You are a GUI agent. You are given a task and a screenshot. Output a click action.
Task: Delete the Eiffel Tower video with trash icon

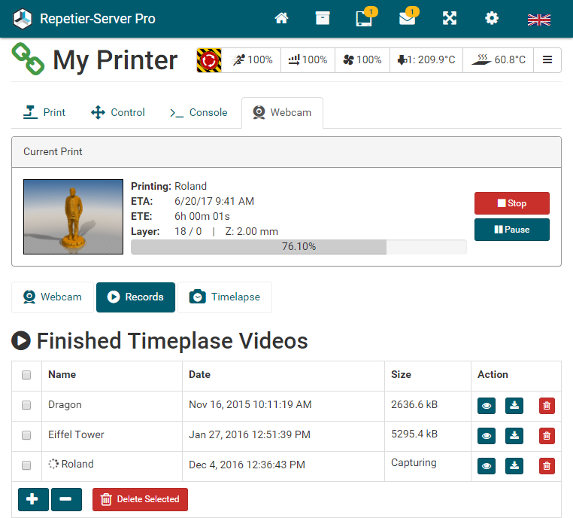click(547, 435)
